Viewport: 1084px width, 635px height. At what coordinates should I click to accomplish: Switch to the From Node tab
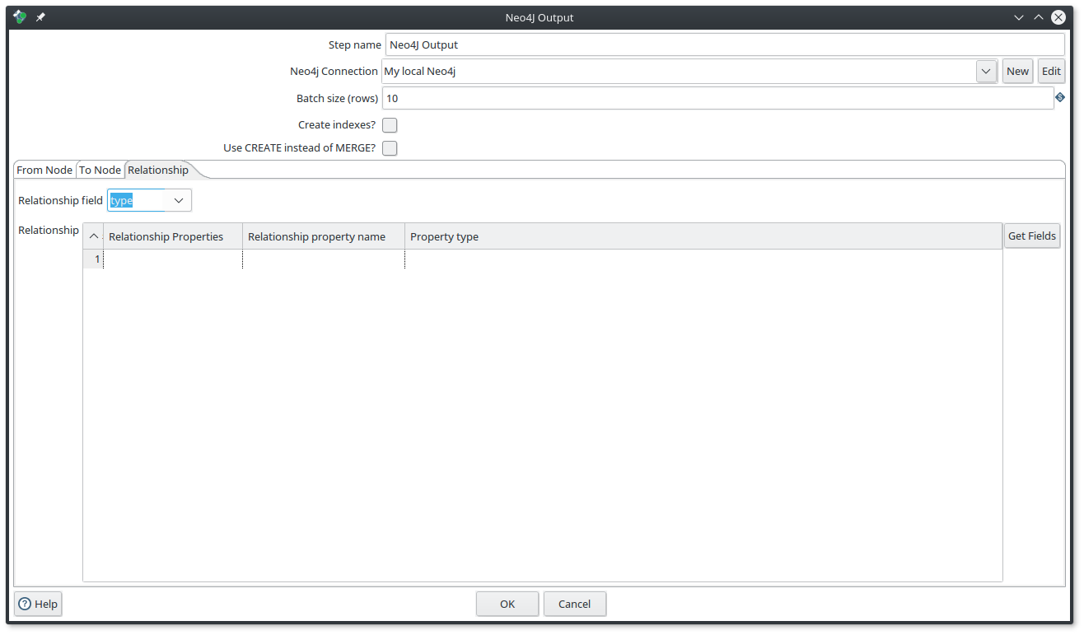point(44,170)
